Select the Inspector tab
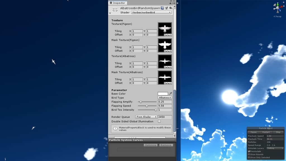 (x=117, y=3)
